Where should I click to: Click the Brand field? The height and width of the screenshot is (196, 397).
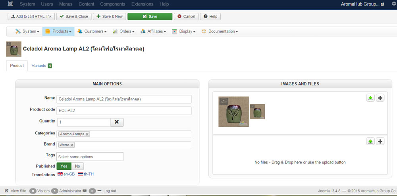click(124, 145)
